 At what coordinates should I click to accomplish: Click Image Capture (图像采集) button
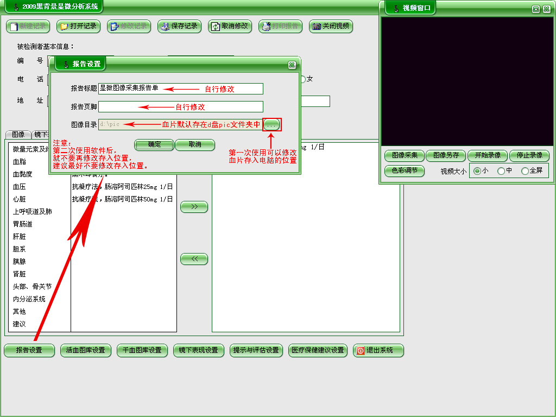tap(405, 155)
